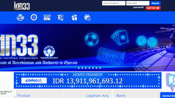Open the 777 slot machine menu icon
The height and width of the screenshot is (98, 175).
47,17
